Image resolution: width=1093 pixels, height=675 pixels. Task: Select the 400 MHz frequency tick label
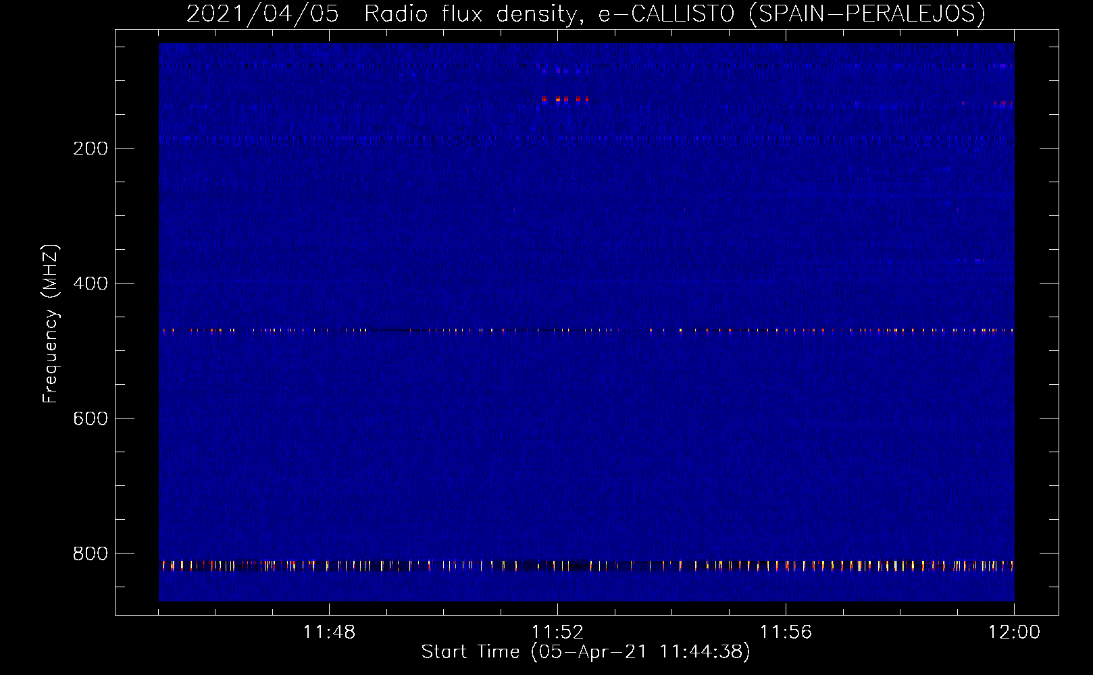tap(91, 283)
